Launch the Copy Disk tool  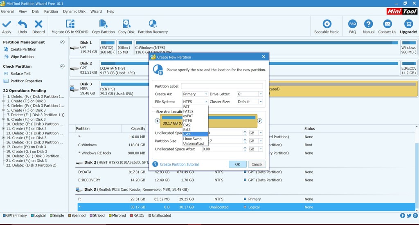(x=126, y=24)
